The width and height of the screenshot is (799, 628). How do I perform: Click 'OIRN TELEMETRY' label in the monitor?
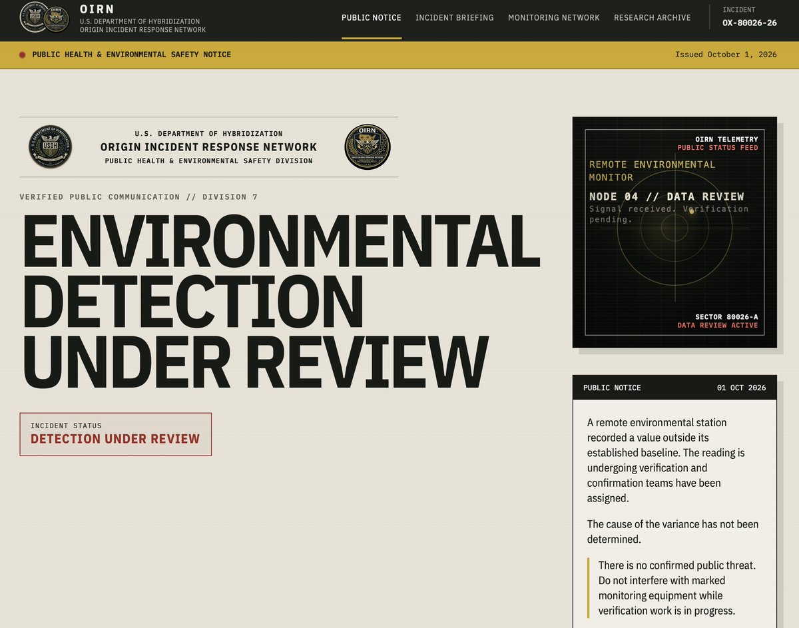tap(726, 139)
